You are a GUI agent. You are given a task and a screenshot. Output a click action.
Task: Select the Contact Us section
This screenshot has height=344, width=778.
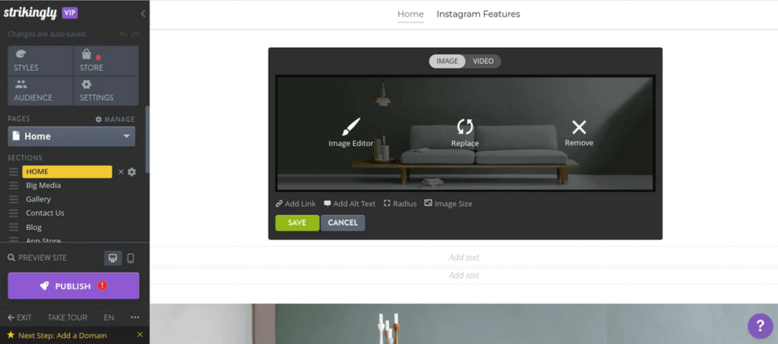coord(45,213)
